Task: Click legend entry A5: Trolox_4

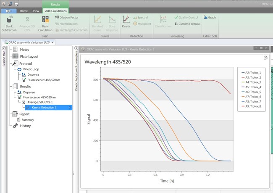Action: [x=251, y=87]
